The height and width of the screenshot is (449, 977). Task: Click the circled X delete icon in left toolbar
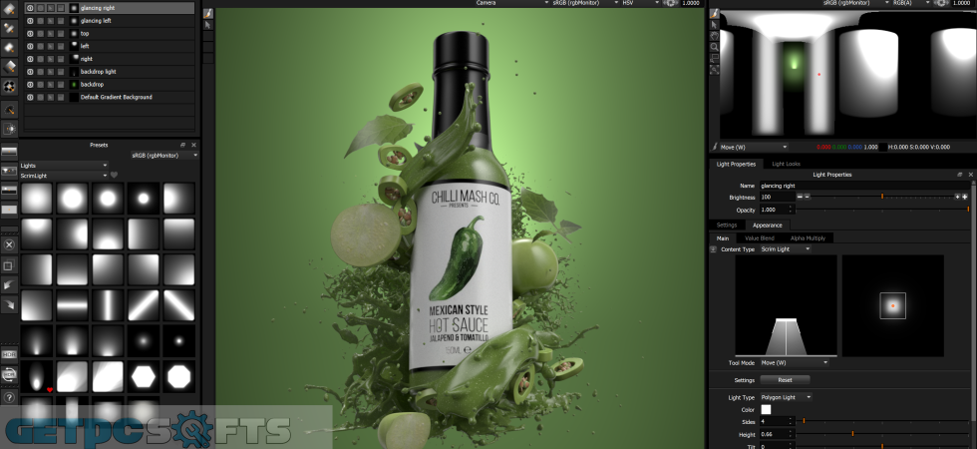(9, 245)
